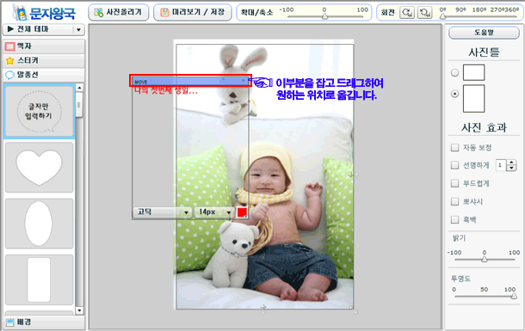
Task: Increase the 선명하게 value with stepper up
Action: coord(511,162)
